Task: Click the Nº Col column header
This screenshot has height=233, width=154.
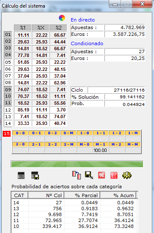Action: coord(46,195)
